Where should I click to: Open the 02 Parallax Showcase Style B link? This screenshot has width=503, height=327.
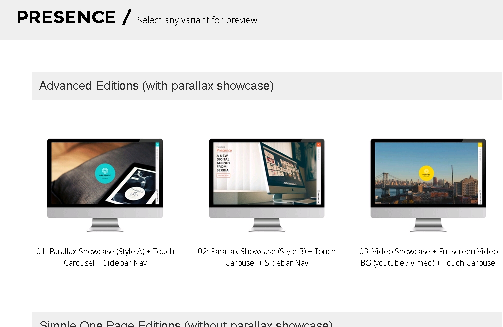point(267,257)
